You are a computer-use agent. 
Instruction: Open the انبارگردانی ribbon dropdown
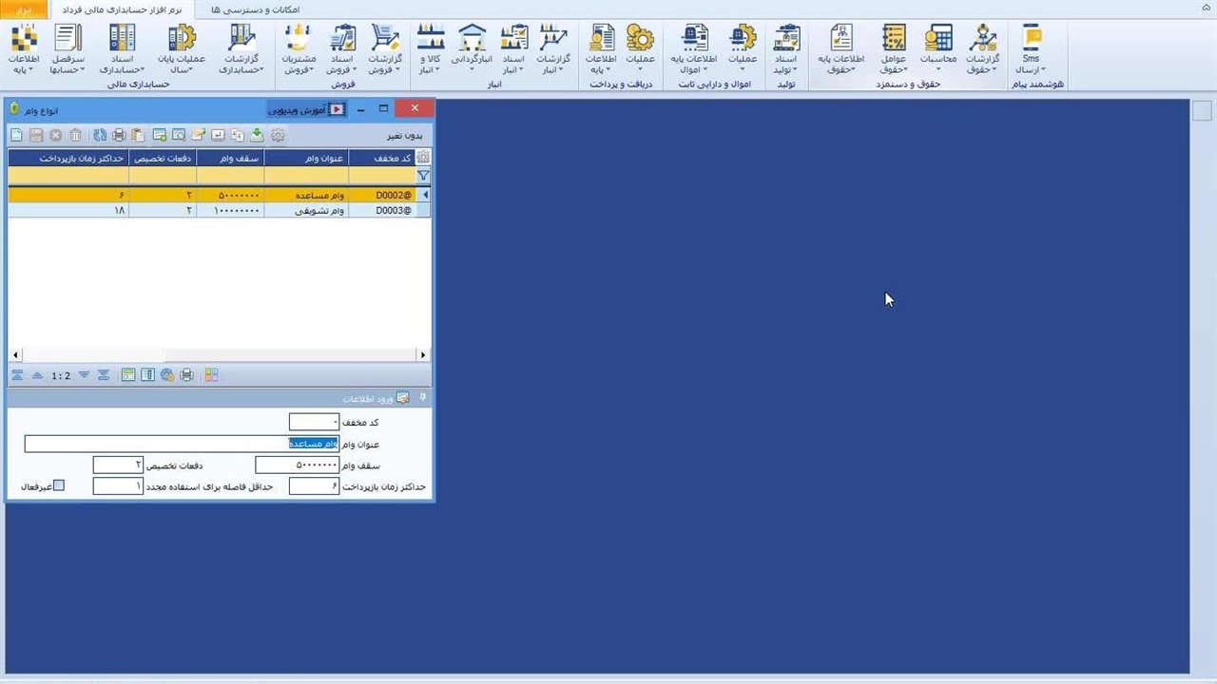pos(472,59)
